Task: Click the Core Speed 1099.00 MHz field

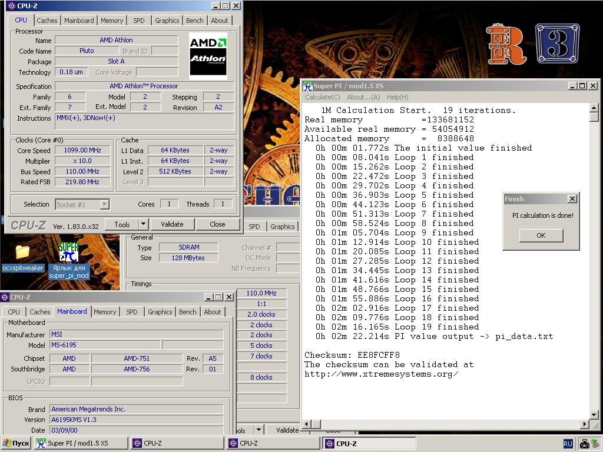Action: (x=82, y=150)
